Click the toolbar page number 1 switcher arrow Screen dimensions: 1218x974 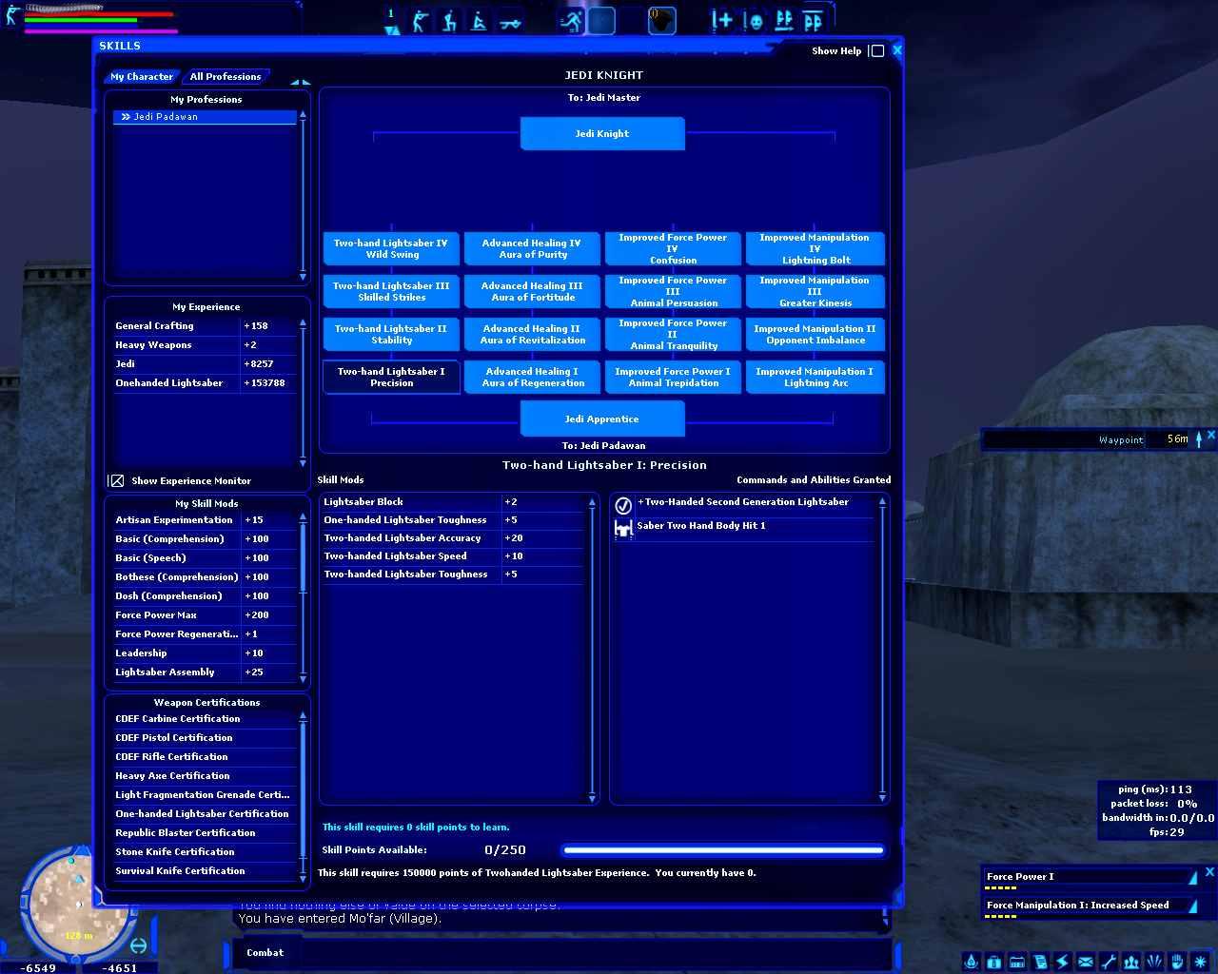(391, 30)
